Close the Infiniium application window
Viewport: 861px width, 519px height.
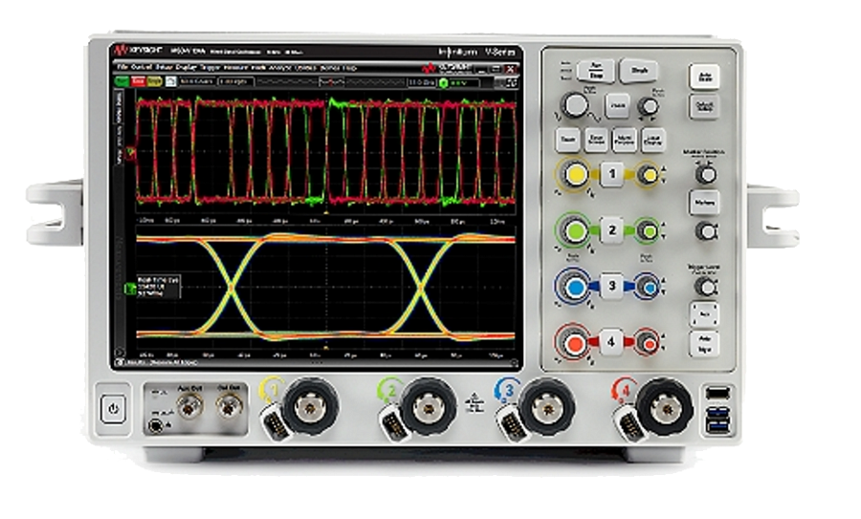point(510,69)
